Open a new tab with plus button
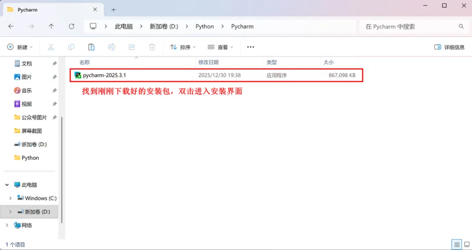 point(114,10)
